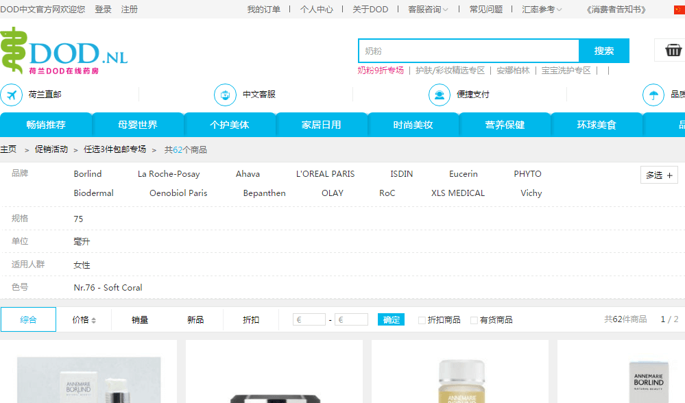Click 宝宝洗护专区 link
The image size is (685, 403).
[566, 71]
